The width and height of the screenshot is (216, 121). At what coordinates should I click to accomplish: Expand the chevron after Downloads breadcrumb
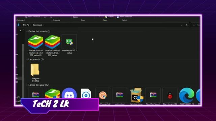coord(44,25)
